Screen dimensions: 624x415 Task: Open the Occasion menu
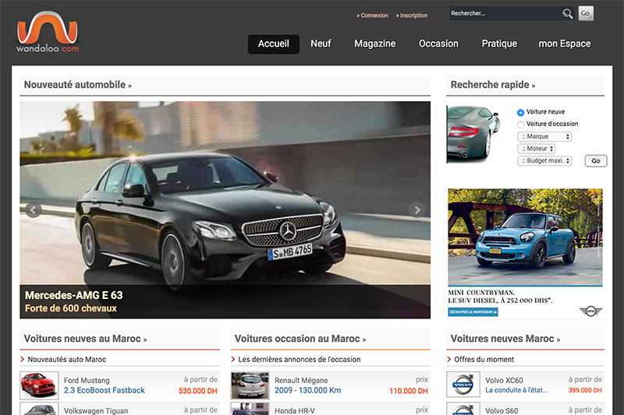[x=438, y=44]
